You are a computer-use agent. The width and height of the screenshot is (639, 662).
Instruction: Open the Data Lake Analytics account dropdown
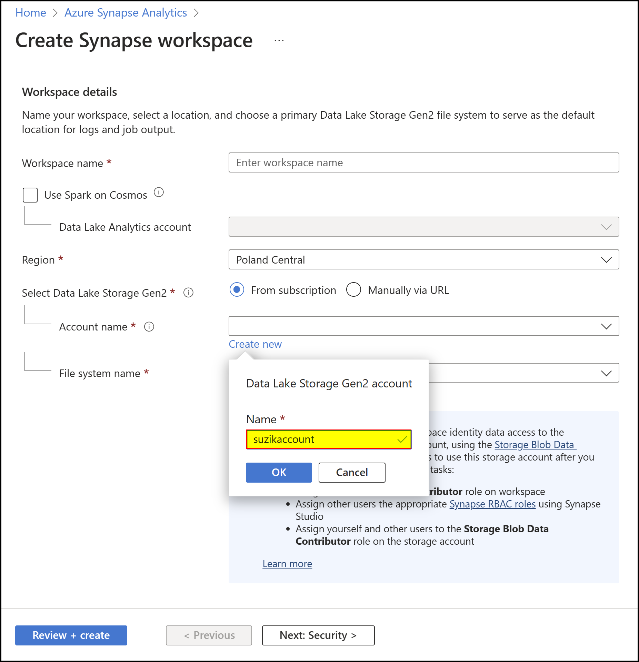tap(423, 227)
